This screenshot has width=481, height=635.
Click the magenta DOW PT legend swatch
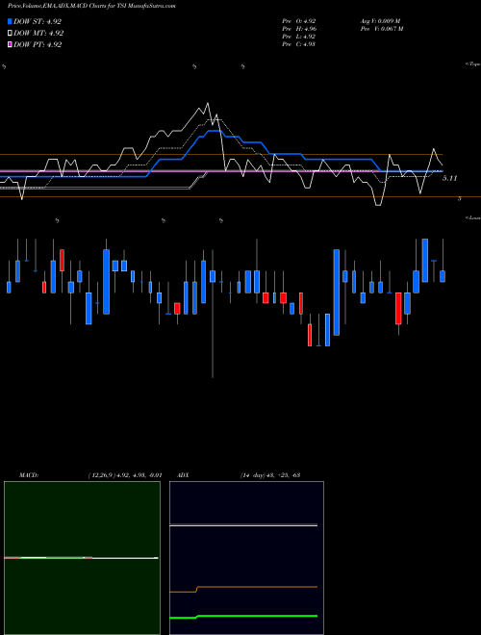10,44
